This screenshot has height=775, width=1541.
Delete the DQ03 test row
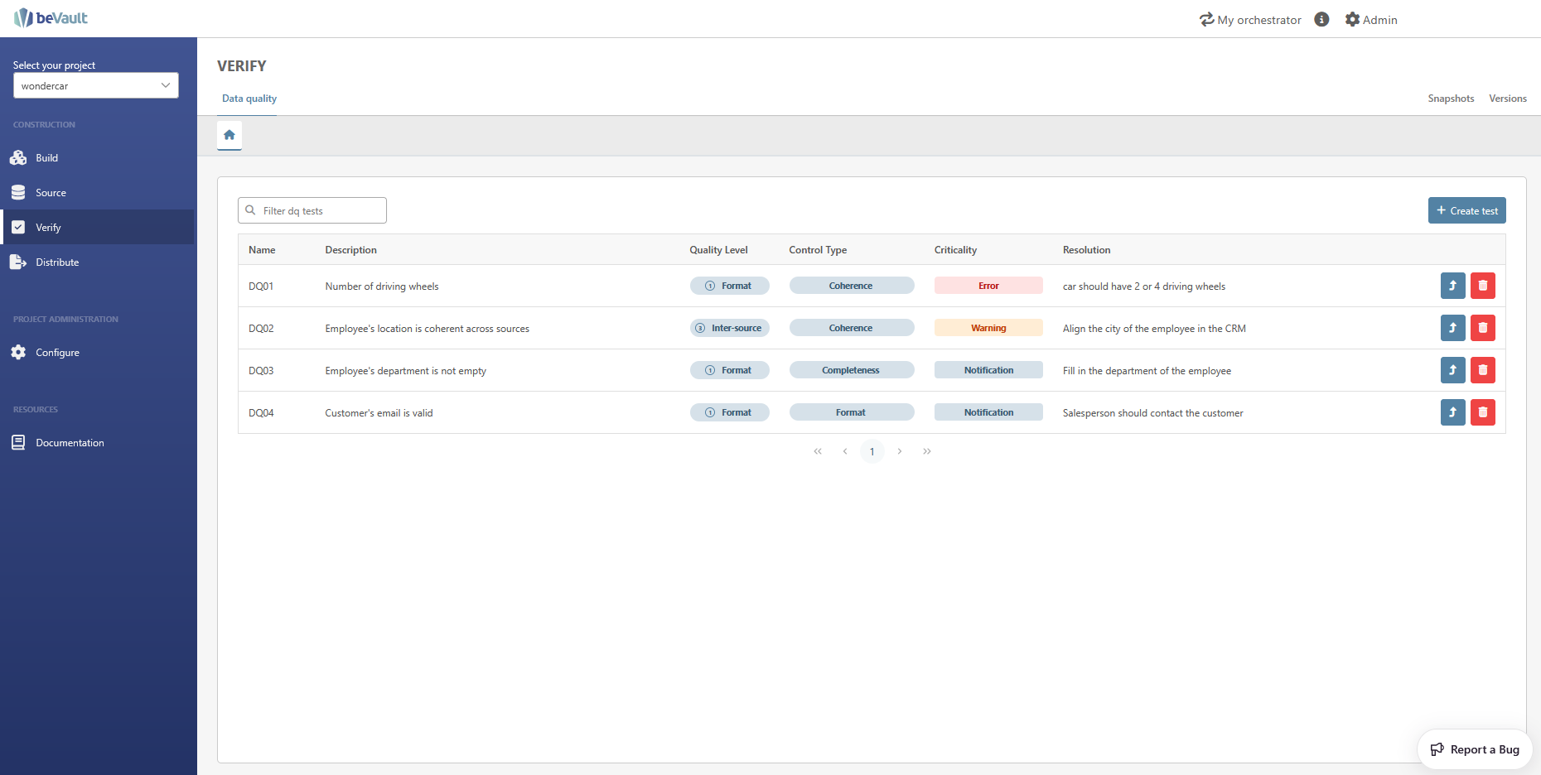click(1482, 370)
